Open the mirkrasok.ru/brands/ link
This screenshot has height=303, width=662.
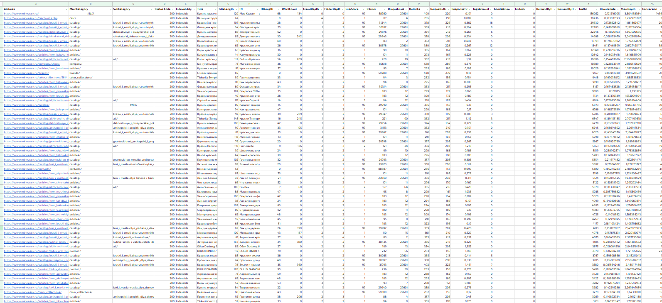(x=26, y=73)
